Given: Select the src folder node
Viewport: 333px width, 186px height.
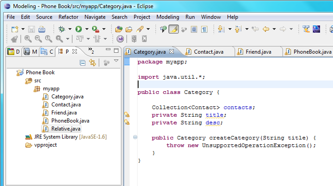Looking at the screenshot, I should (37, 81).
